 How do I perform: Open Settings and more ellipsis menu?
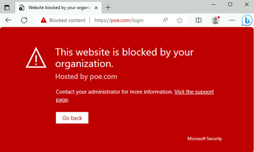click(x=232, y=20)
